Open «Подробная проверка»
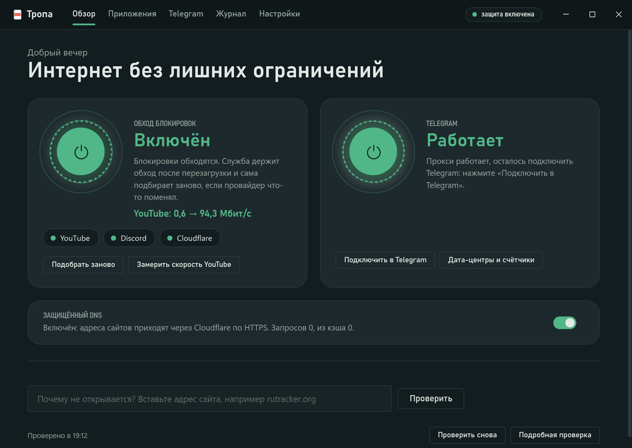Image resolution: width=632 pixels, height=448 pixels. coord(555,435)
